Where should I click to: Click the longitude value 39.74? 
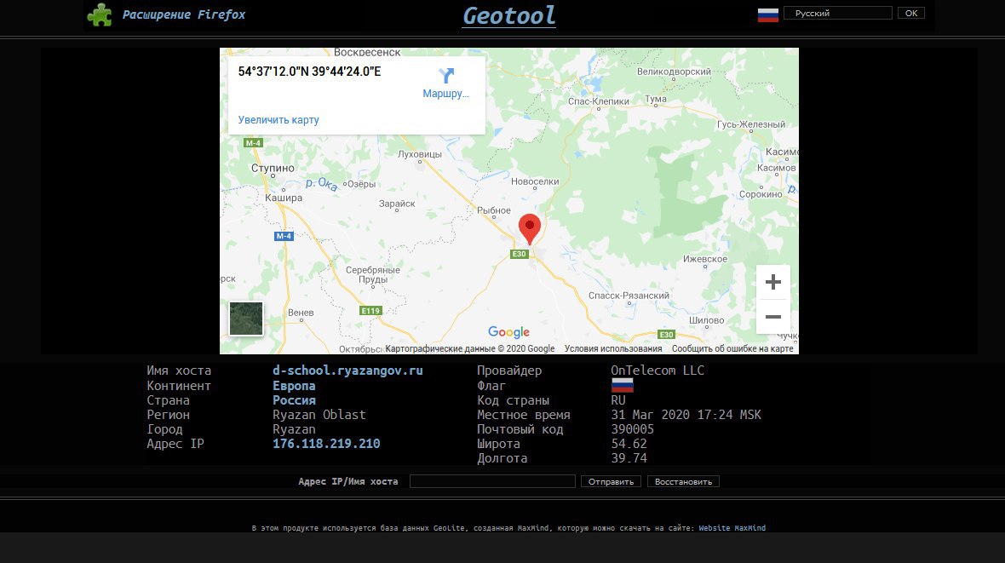click(x=629, y=458)
